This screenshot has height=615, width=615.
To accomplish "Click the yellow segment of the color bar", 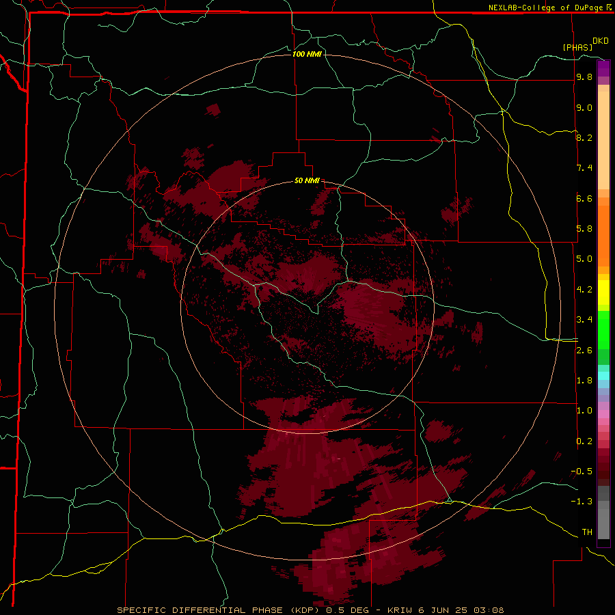I will tap(603, 292).
